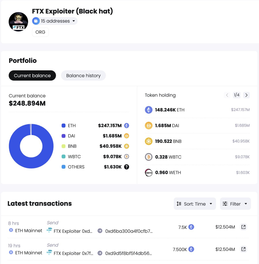Viewport: 259px width, 264px height.
Task: Click the DAI coin icon next to $1.685M in legend
Action: pyautogui.click(x=127, y=136)
